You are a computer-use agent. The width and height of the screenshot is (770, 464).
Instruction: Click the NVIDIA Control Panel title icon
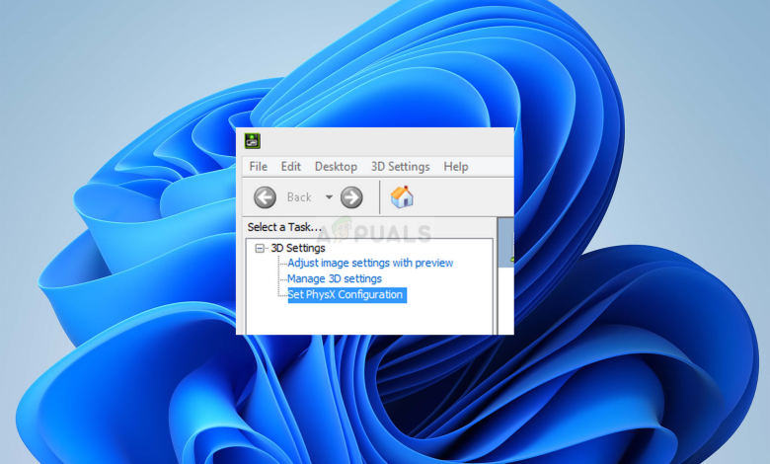pos(253,141)
